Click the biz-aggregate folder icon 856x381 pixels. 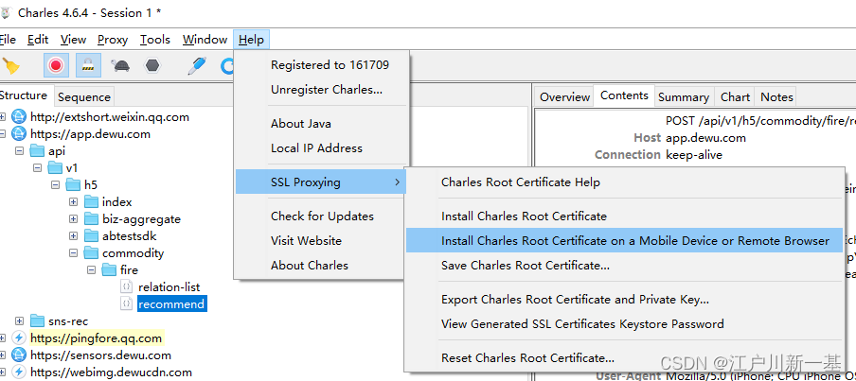coord(91,219)
